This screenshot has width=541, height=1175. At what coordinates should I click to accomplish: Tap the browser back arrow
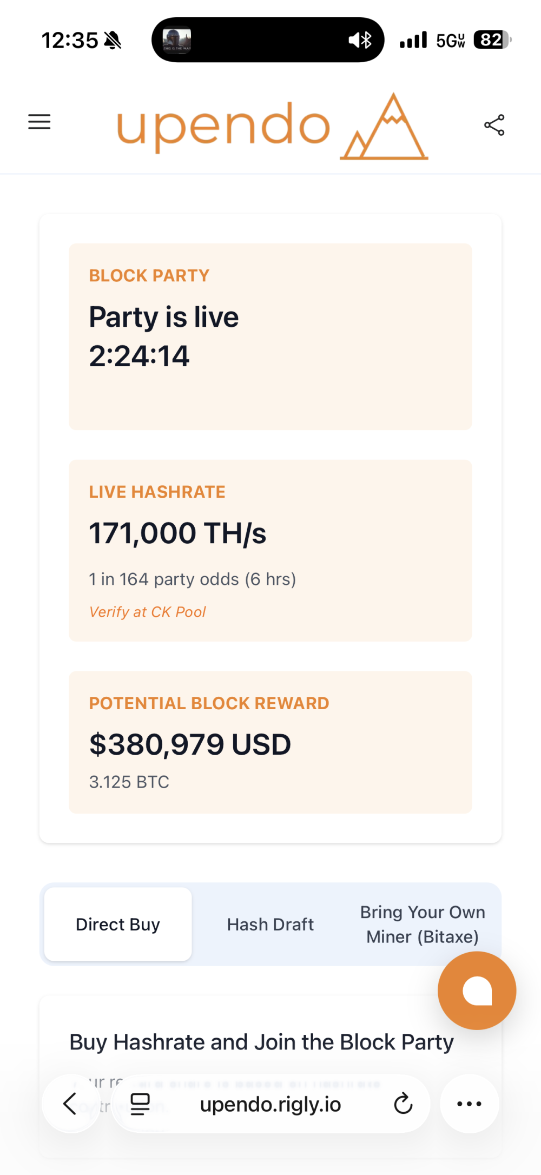pyautogui.click(x=70, y=1104)
